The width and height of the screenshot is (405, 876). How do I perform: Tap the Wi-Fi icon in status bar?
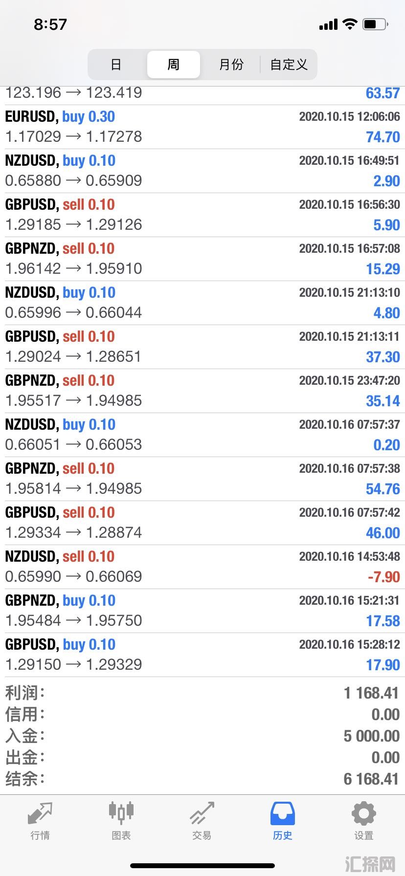[x=350, y=24]
